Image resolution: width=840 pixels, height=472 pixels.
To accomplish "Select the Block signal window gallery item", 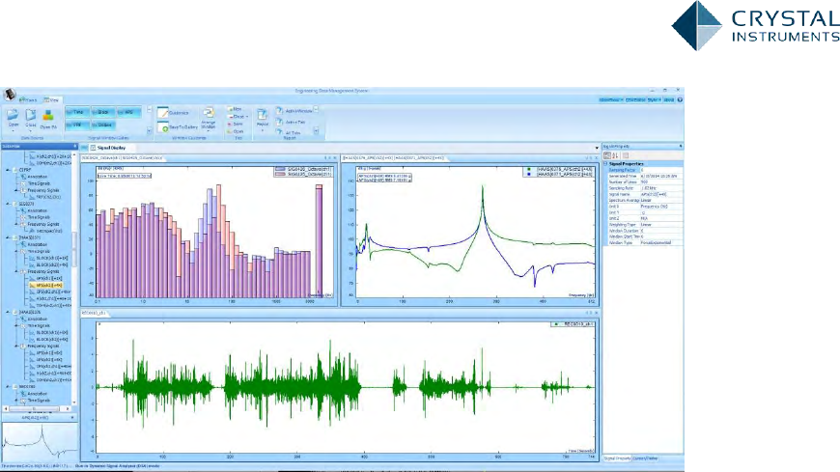I will click(x=101, y=113).
